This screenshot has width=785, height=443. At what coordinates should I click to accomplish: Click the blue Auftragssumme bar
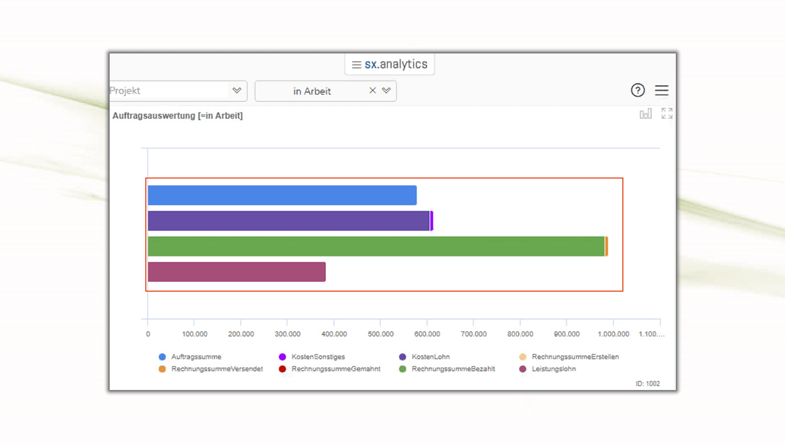click(282, 195)
